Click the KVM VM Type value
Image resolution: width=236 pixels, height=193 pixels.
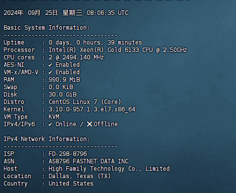point(54,117)
